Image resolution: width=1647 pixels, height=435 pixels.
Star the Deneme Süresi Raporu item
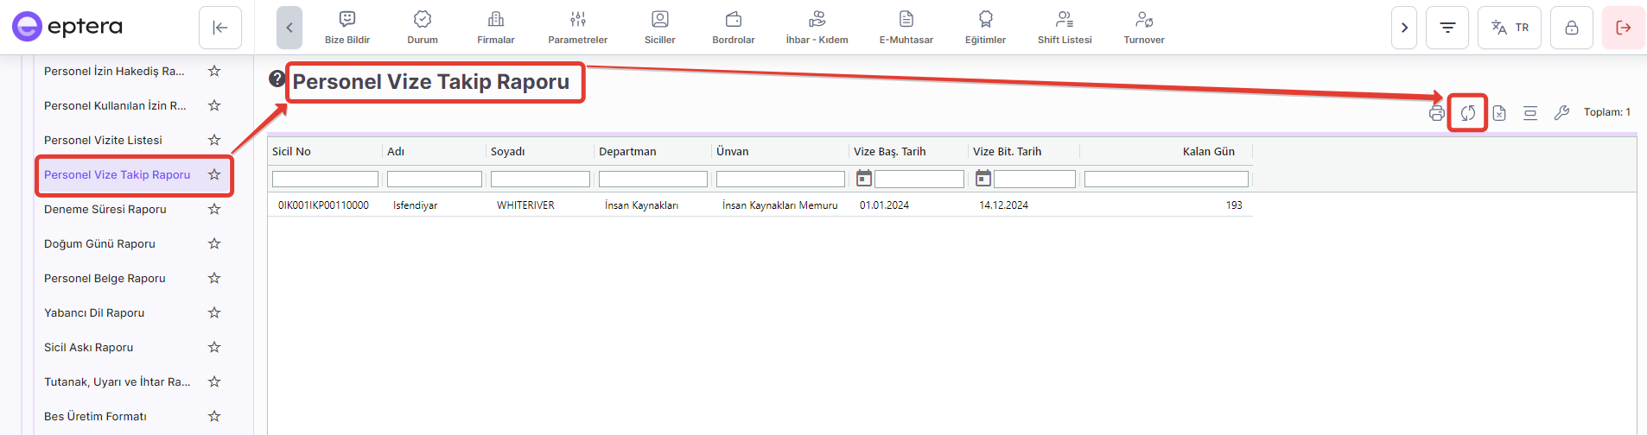(214, 209)
